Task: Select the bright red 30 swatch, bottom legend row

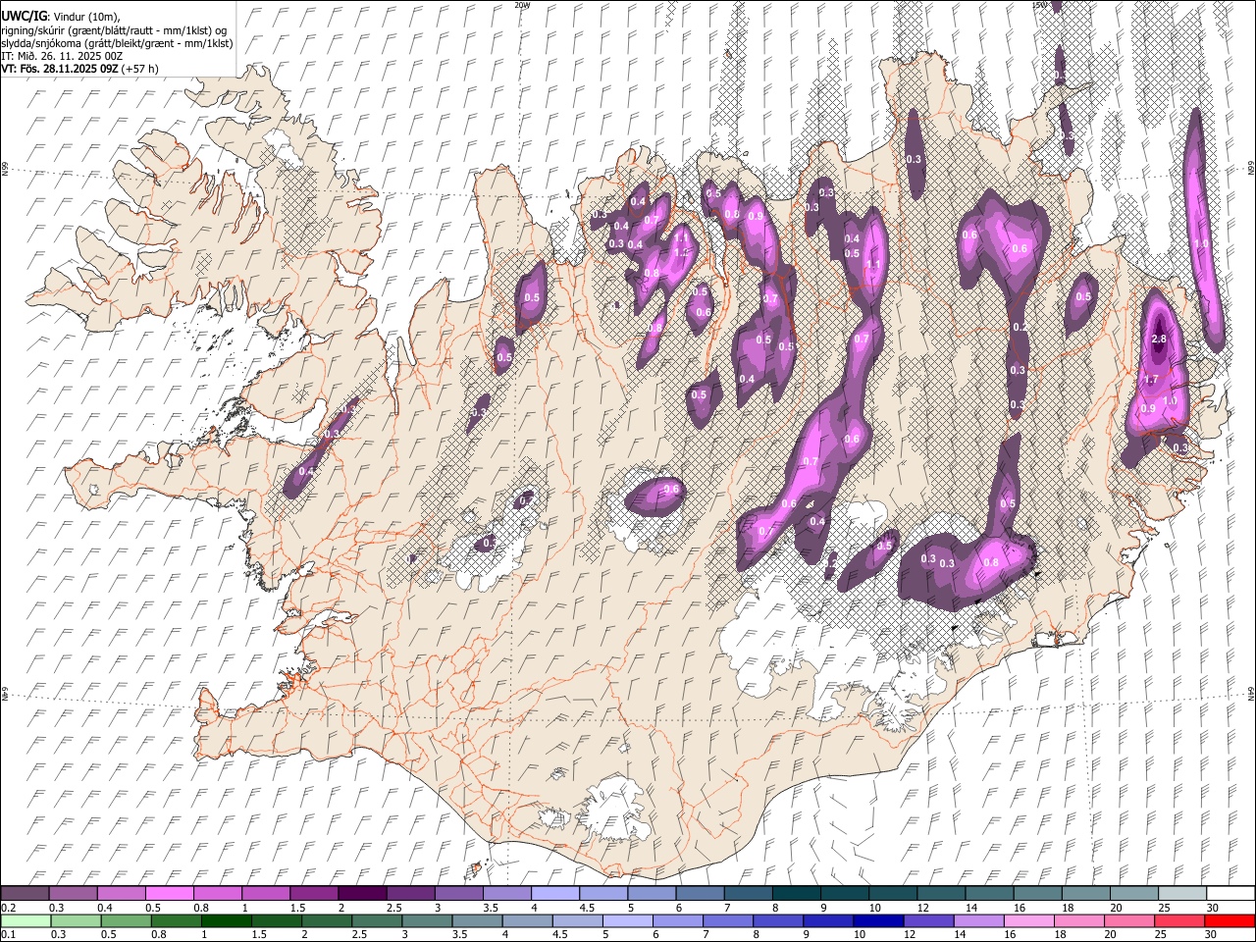Action: [x=1230, y=920]
